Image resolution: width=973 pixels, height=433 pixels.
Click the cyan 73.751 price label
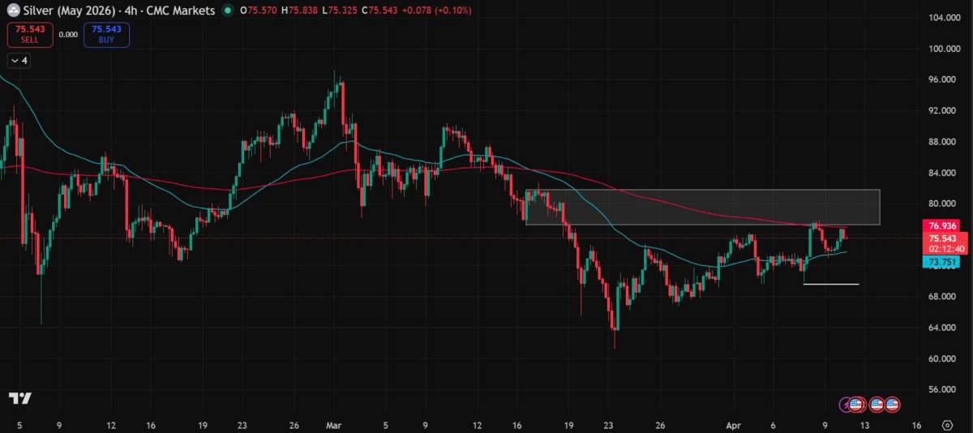[x=943, y=262]
